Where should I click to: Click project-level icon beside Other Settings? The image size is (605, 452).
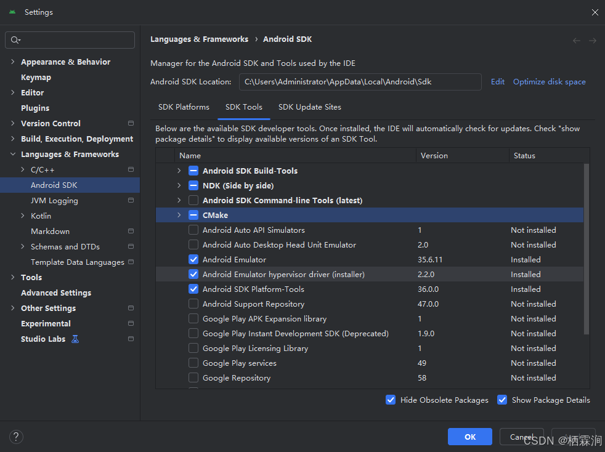131,308
